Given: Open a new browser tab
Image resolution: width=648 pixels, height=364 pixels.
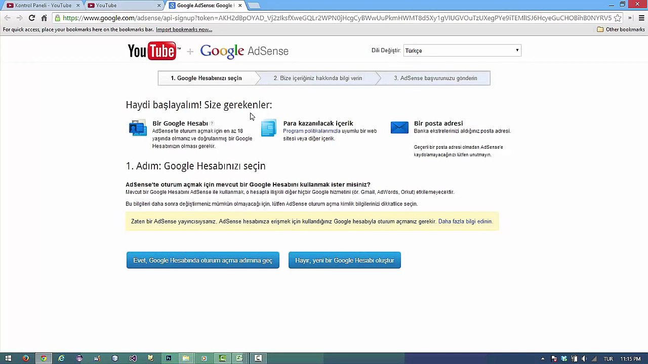Looking at the screenshot, I should pyautogui.click(x=254, y=6).
